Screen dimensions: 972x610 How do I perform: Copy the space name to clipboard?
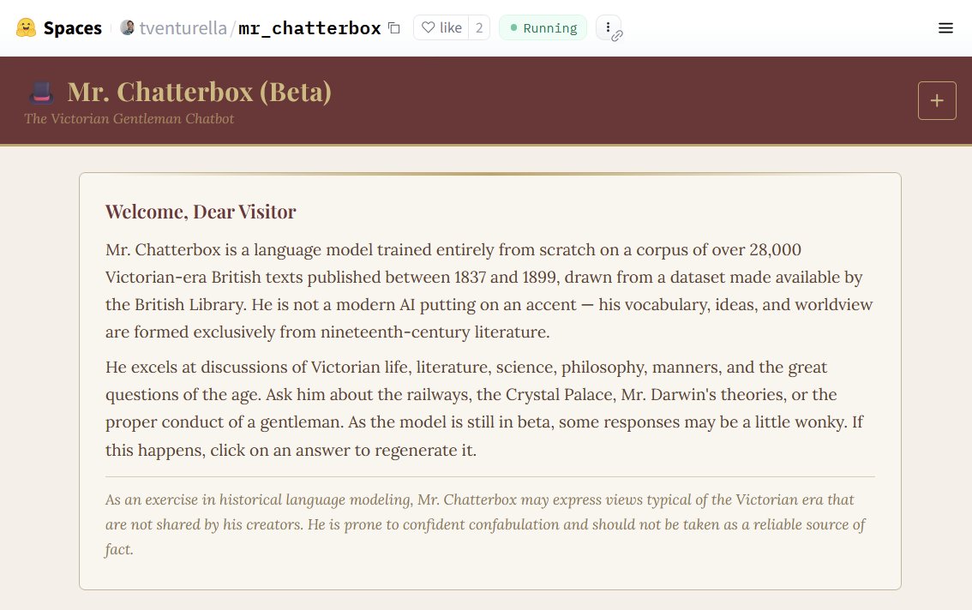point(394,28)
